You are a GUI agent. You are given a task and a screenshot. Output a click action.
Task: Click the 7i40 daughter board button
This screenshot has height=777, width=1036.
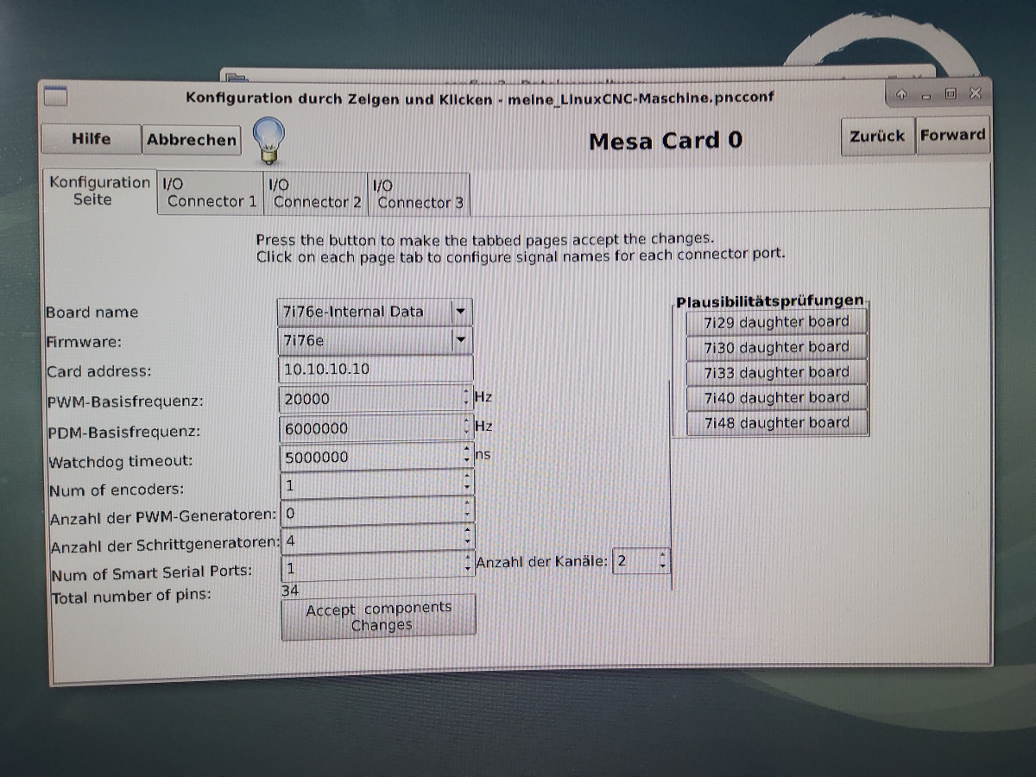click(x=776, y=397)
